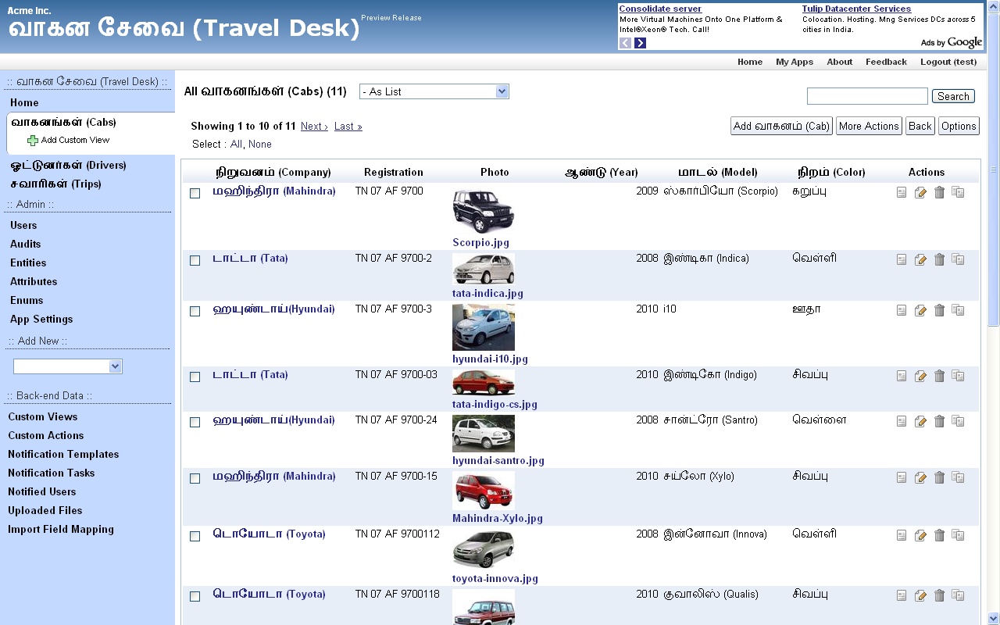Open the view icon for the Santro row
Screen dimensions: 1000x625
[x=902, y=421]
